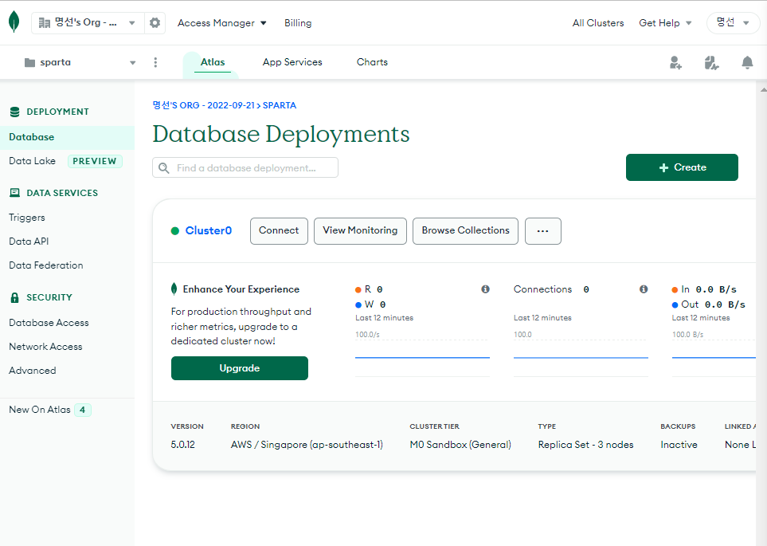Open the organization selector dropdown
The width and height of the screenshot is (767, 546).
coord(88,23)
